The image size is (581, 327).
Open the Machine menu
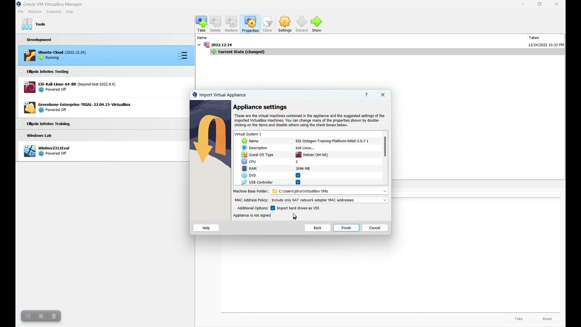coord(34,12)
